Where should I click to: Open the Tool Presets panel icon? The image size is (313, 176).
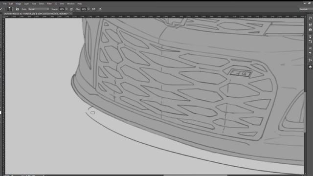tap(310, 60)
